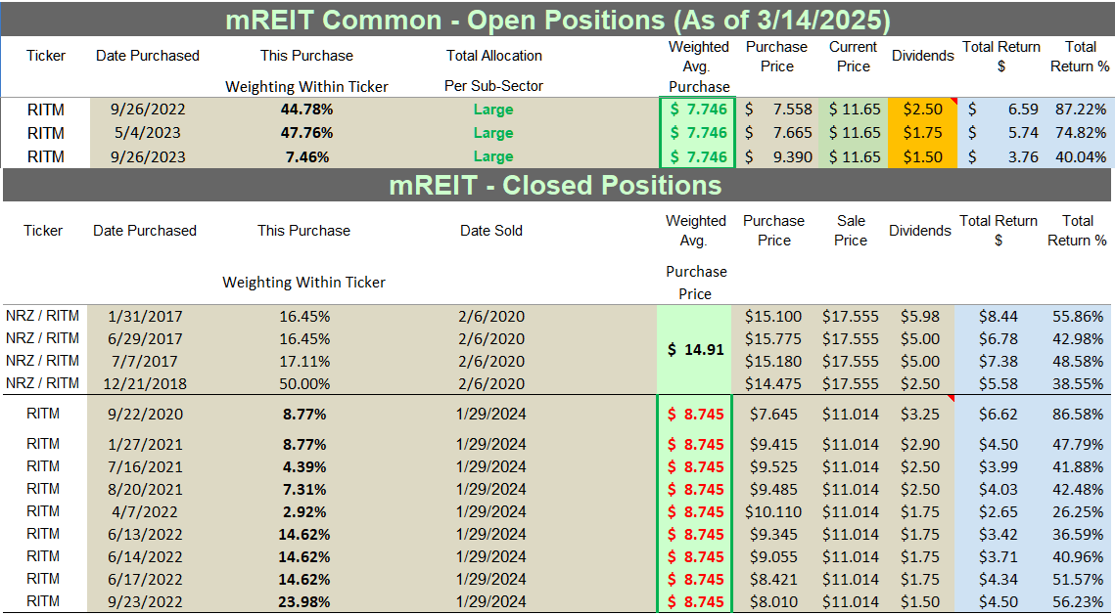The image size is (1115, 615).
Task: Select the 87.22% total return cell
Action: 1080,110
